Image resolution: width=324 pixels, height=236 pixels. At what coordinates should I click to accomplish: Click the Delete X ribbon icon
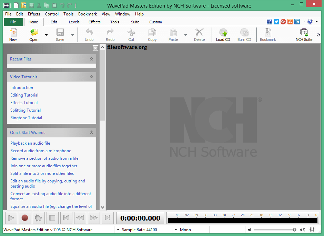[200, 33]
